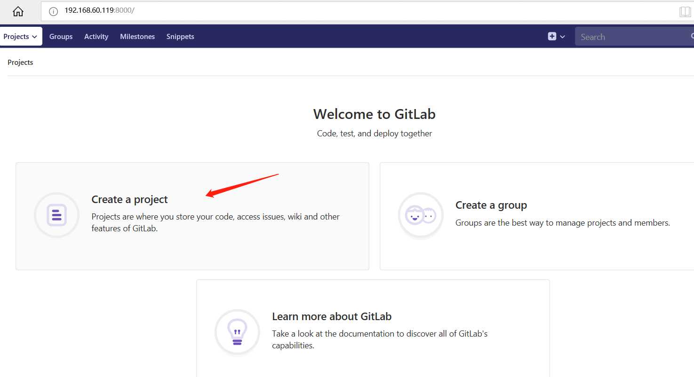694x377 pixels.
Task: Click text 'Groups are the best way'
Action: [x=563, y=223]
